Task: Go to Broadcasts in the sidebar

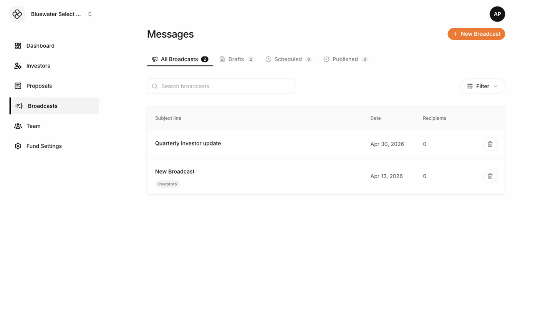Action: (x=43, y=106)
